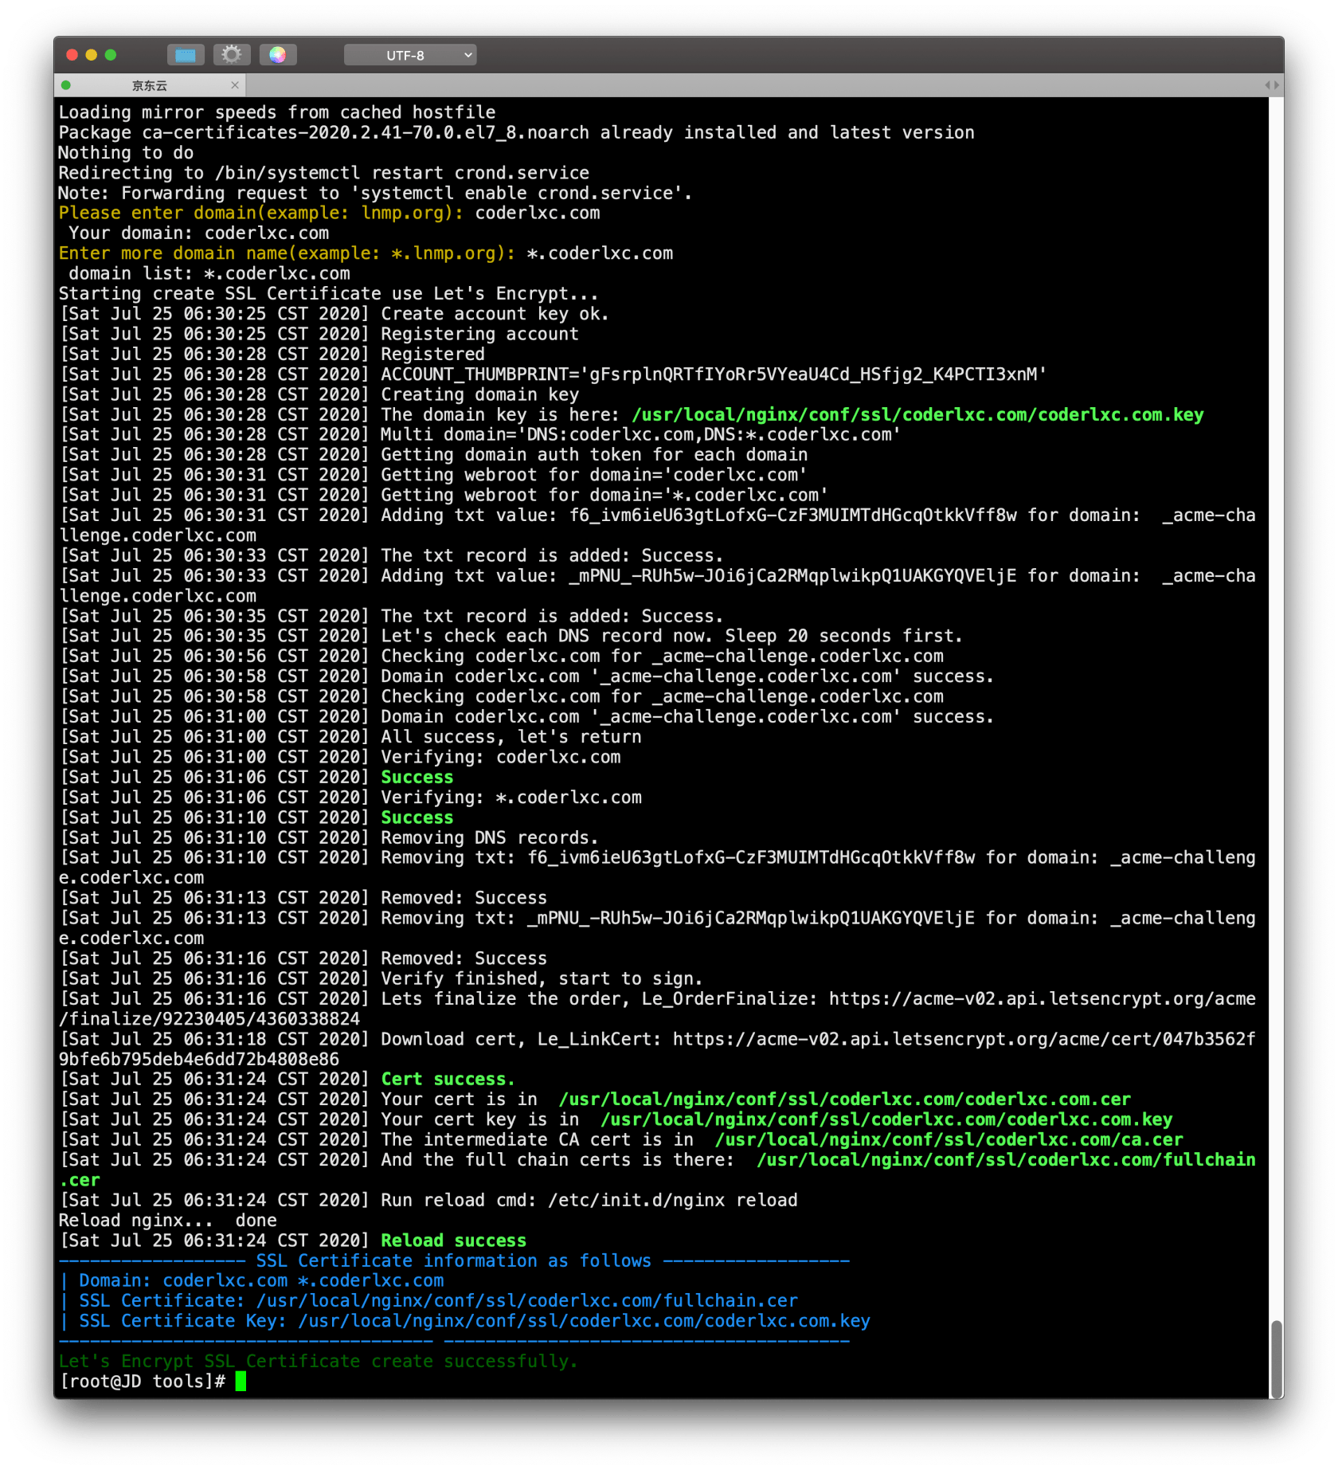The width and height of the screenshot is (1338, 1470).
Task: Click the 'SSL Certificate information as follows' header
Action: click(x=454, y=1260)
